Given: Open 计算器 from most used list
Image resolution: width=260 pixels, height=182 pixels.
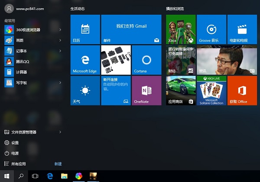Looking at the screenshot, I should pos(22,72).
